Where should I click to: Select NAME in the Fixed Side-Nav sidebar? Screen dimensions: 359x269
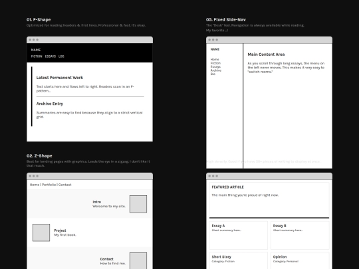[x=215, y=49]
